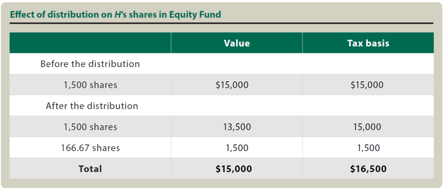Click the bold "$15,000" total value
Viewport: 443px width, 196px height.
234,169
